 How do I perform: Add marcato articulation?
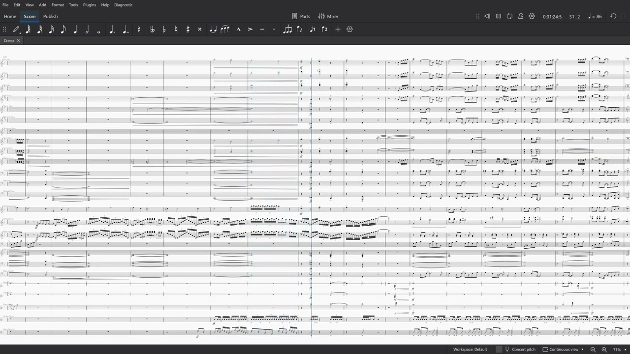[238, 29]
